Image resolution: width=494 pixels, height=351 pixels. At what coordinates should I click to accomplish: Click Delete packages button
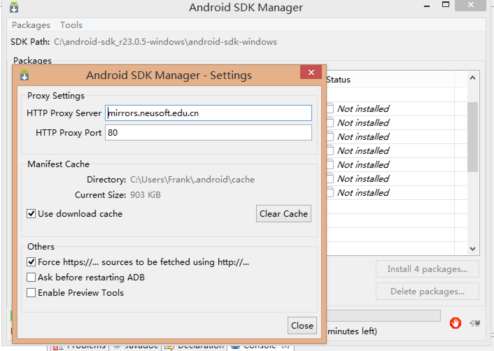pyautogui.click(x=428, y=292)
